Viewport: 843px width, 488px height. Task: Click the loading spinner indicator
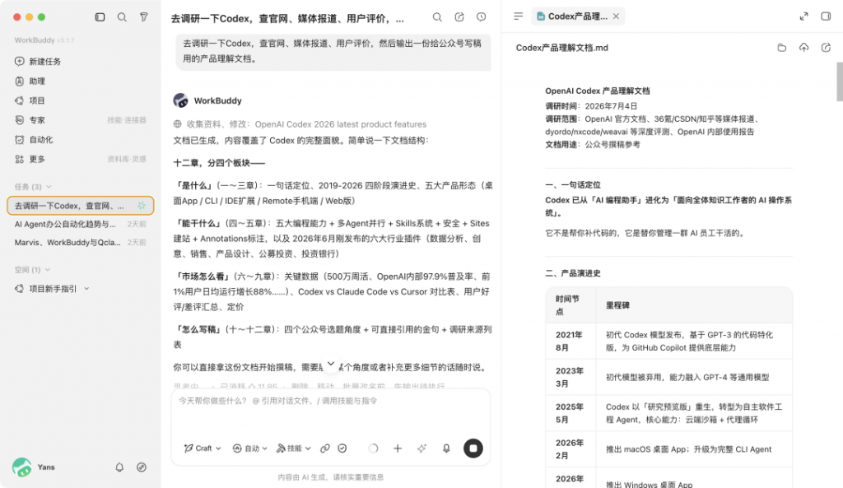[x=373, y=448]
